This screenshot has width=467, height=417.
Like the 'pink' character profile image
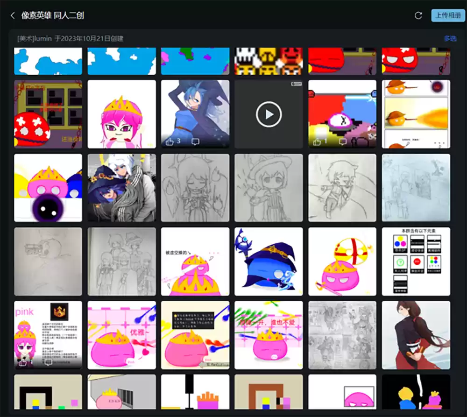point(22,362)
